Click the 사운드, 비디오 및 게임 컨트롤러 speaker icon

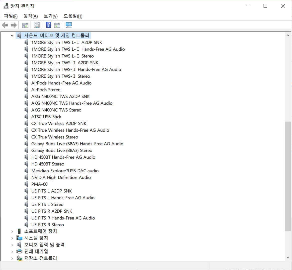[19, 35]
